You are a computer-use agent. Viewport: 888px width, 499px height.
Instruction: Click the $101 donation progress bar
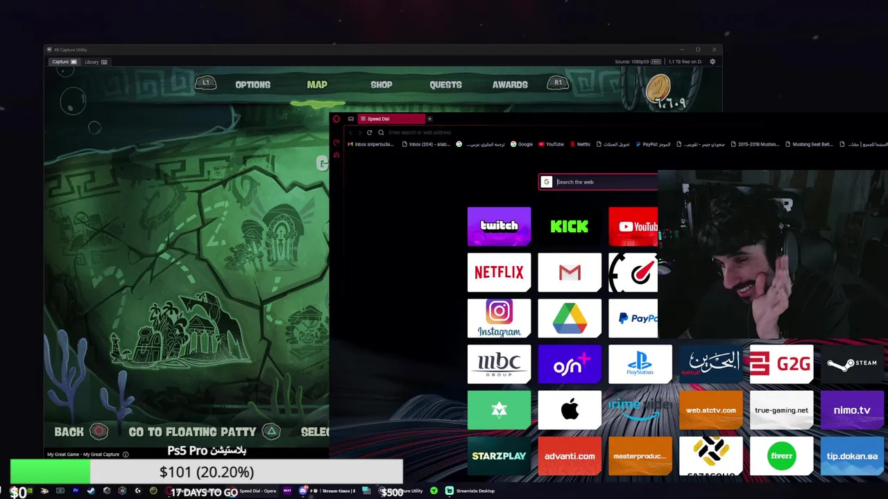click(206, 472)
